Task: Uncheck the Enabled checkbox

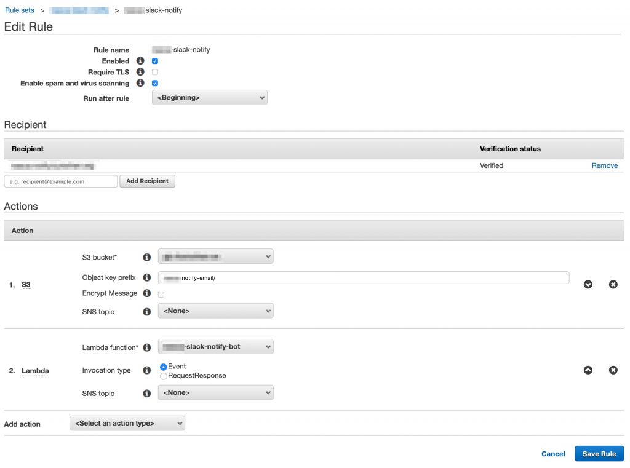Action: pos(154,61)
